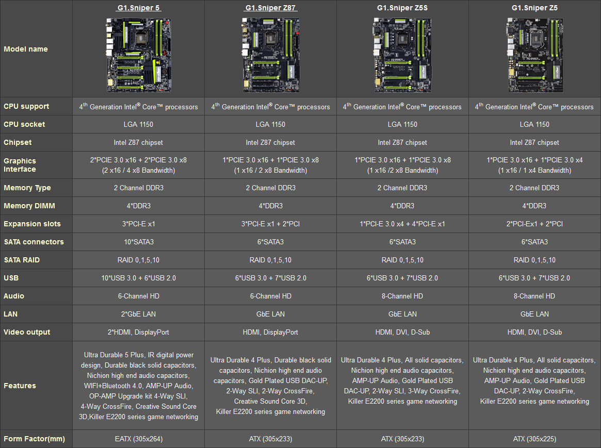Select the Chipset row label
601x448 pixels.
coord(18,142)
